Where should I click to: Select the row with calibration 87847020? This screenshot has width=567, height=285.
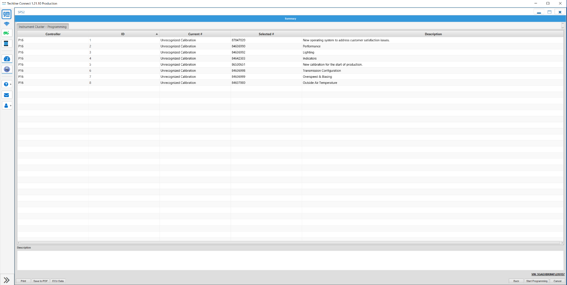[x=290, y=40]
